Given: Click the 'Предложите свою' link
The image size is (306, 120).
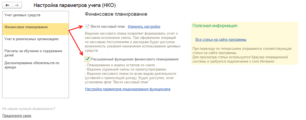Looking at the screenshot, I should point(17,116).
